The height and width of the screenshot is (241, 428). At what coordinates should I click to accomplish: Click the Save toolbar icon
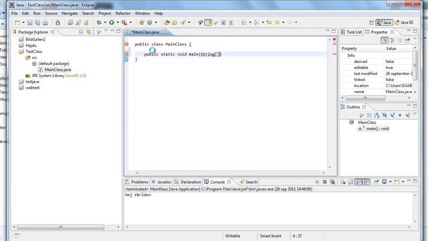point(29,23)
